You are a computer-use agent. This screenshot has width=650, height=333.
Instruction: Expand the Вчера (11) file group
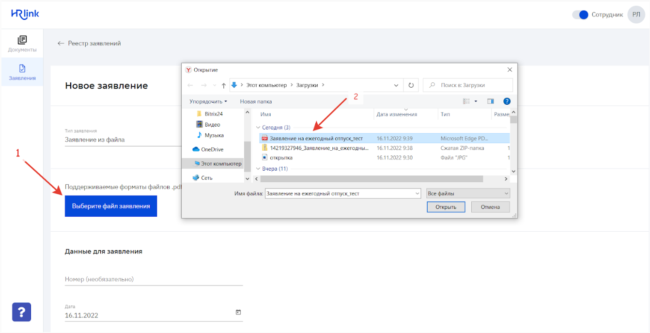point(258,169)
